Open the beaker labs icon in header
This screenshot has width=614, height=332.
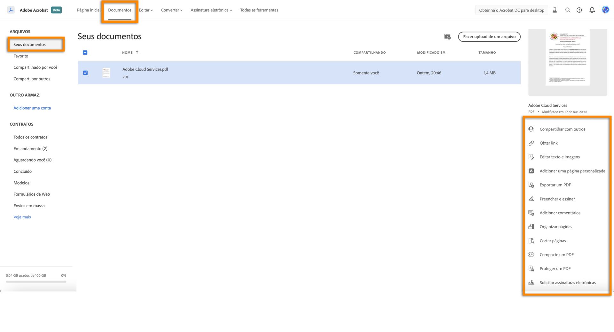coord(555,10)
